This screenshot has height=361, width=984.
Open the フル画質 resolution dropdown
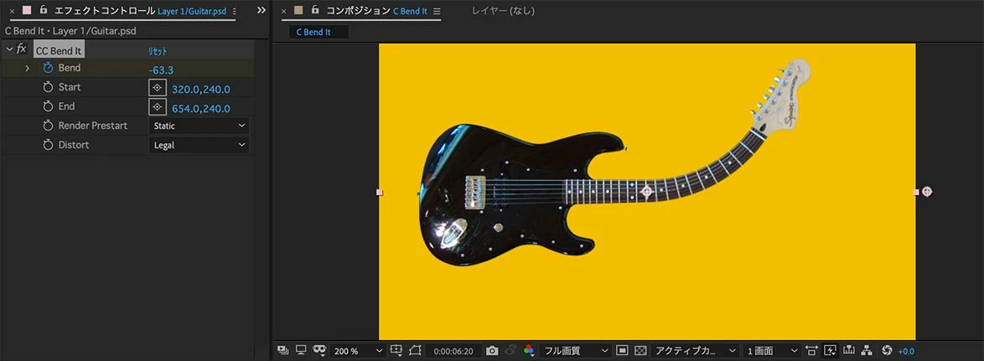coord(575,350)
